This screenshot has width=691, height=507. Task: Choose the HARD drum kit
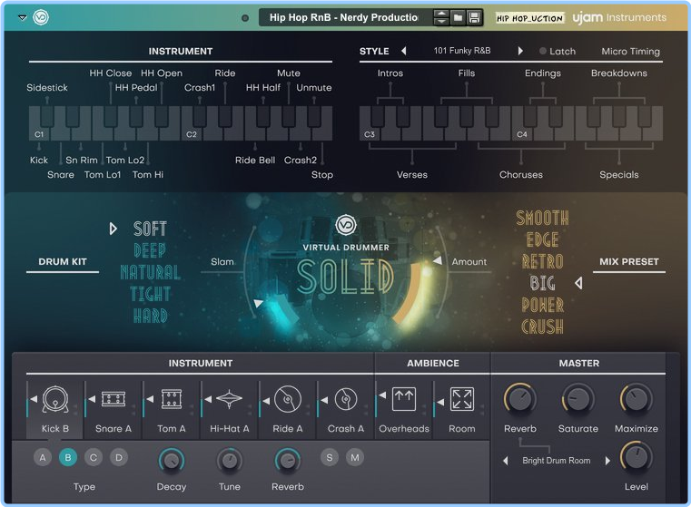pyautogui.click(x=150, y=316)
